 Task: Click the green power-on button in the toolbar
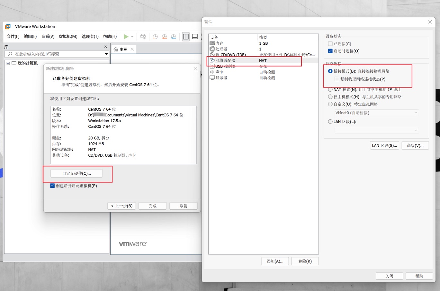126,36
